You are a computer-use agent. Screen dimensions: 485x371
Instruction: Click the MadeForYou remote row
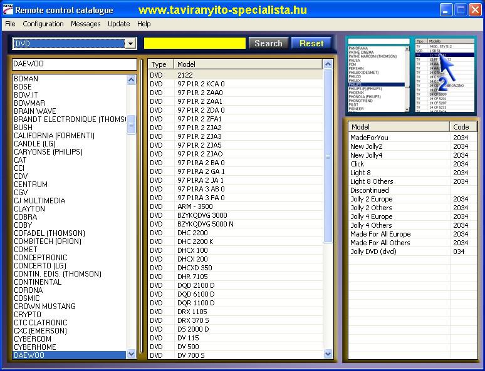click(x=413, y=138)
